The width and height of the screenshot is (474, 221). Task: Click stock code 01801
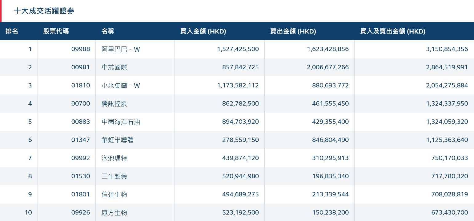pyautogui.click(x=81, y=195)
